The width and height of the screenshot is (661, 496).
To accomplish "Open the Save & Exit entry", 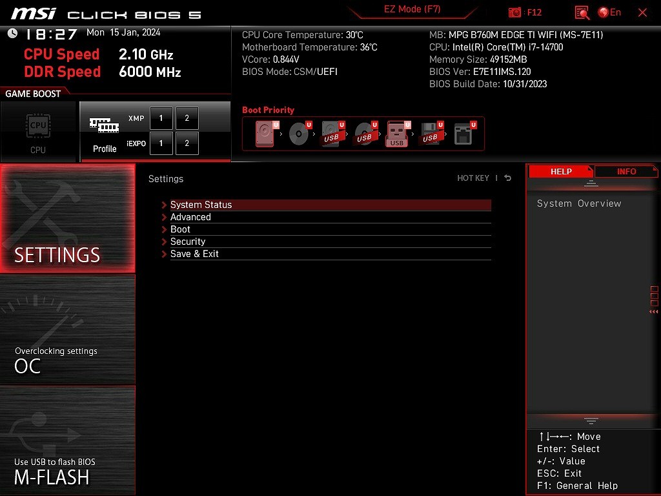I will pos(330,253).
